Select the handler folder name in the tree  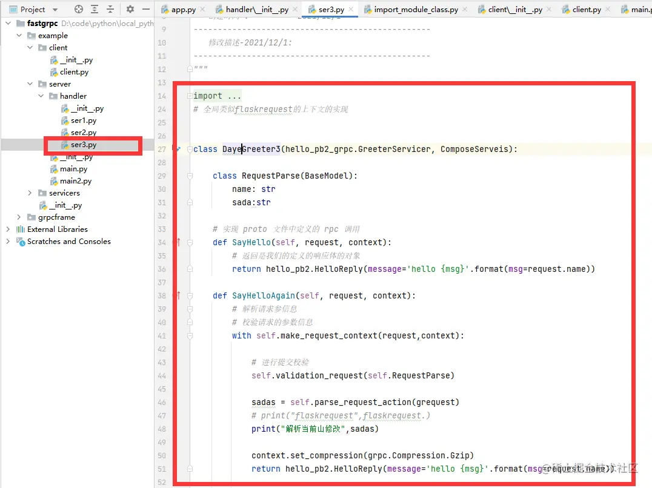coord(73,96)
